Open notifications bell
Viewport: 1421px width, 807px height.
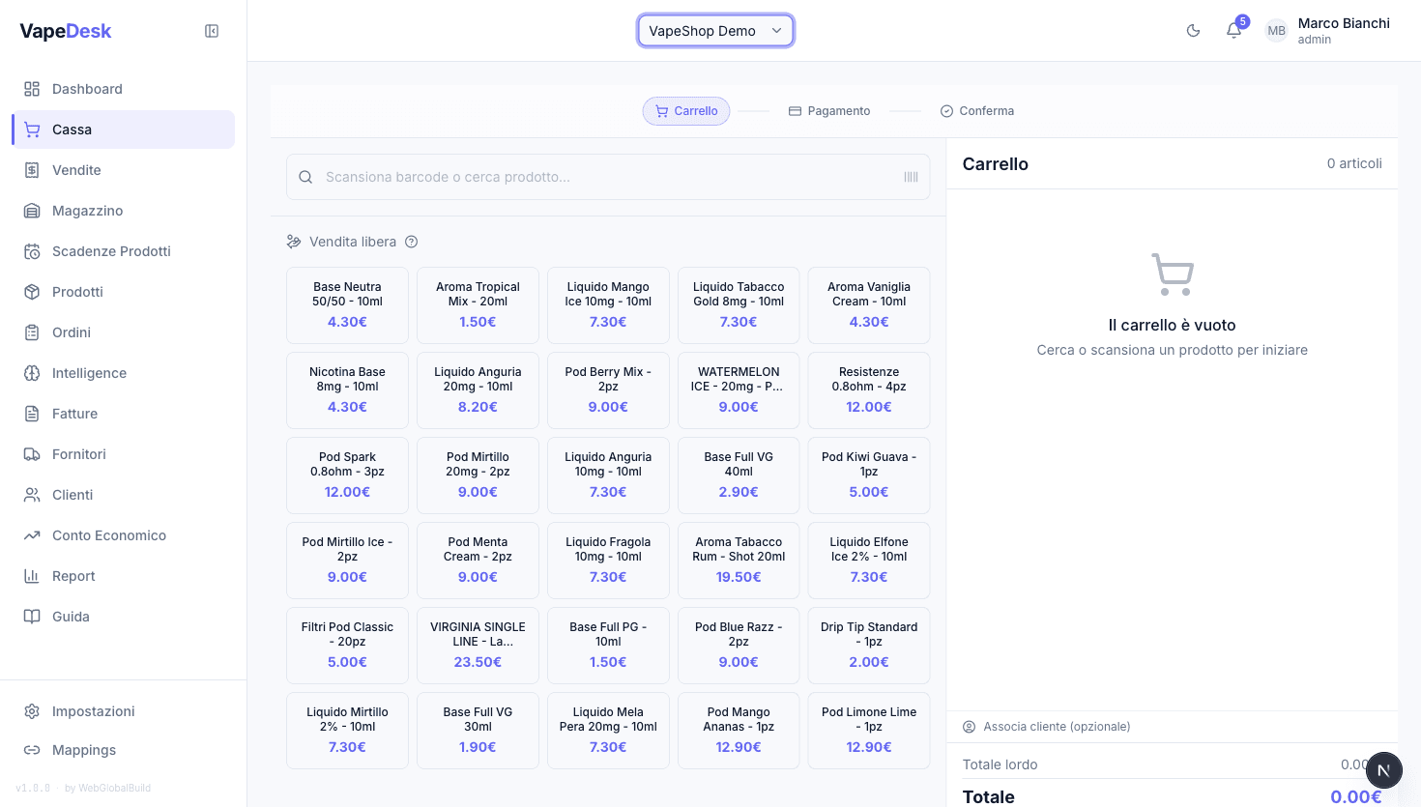tap(1233, 31)
